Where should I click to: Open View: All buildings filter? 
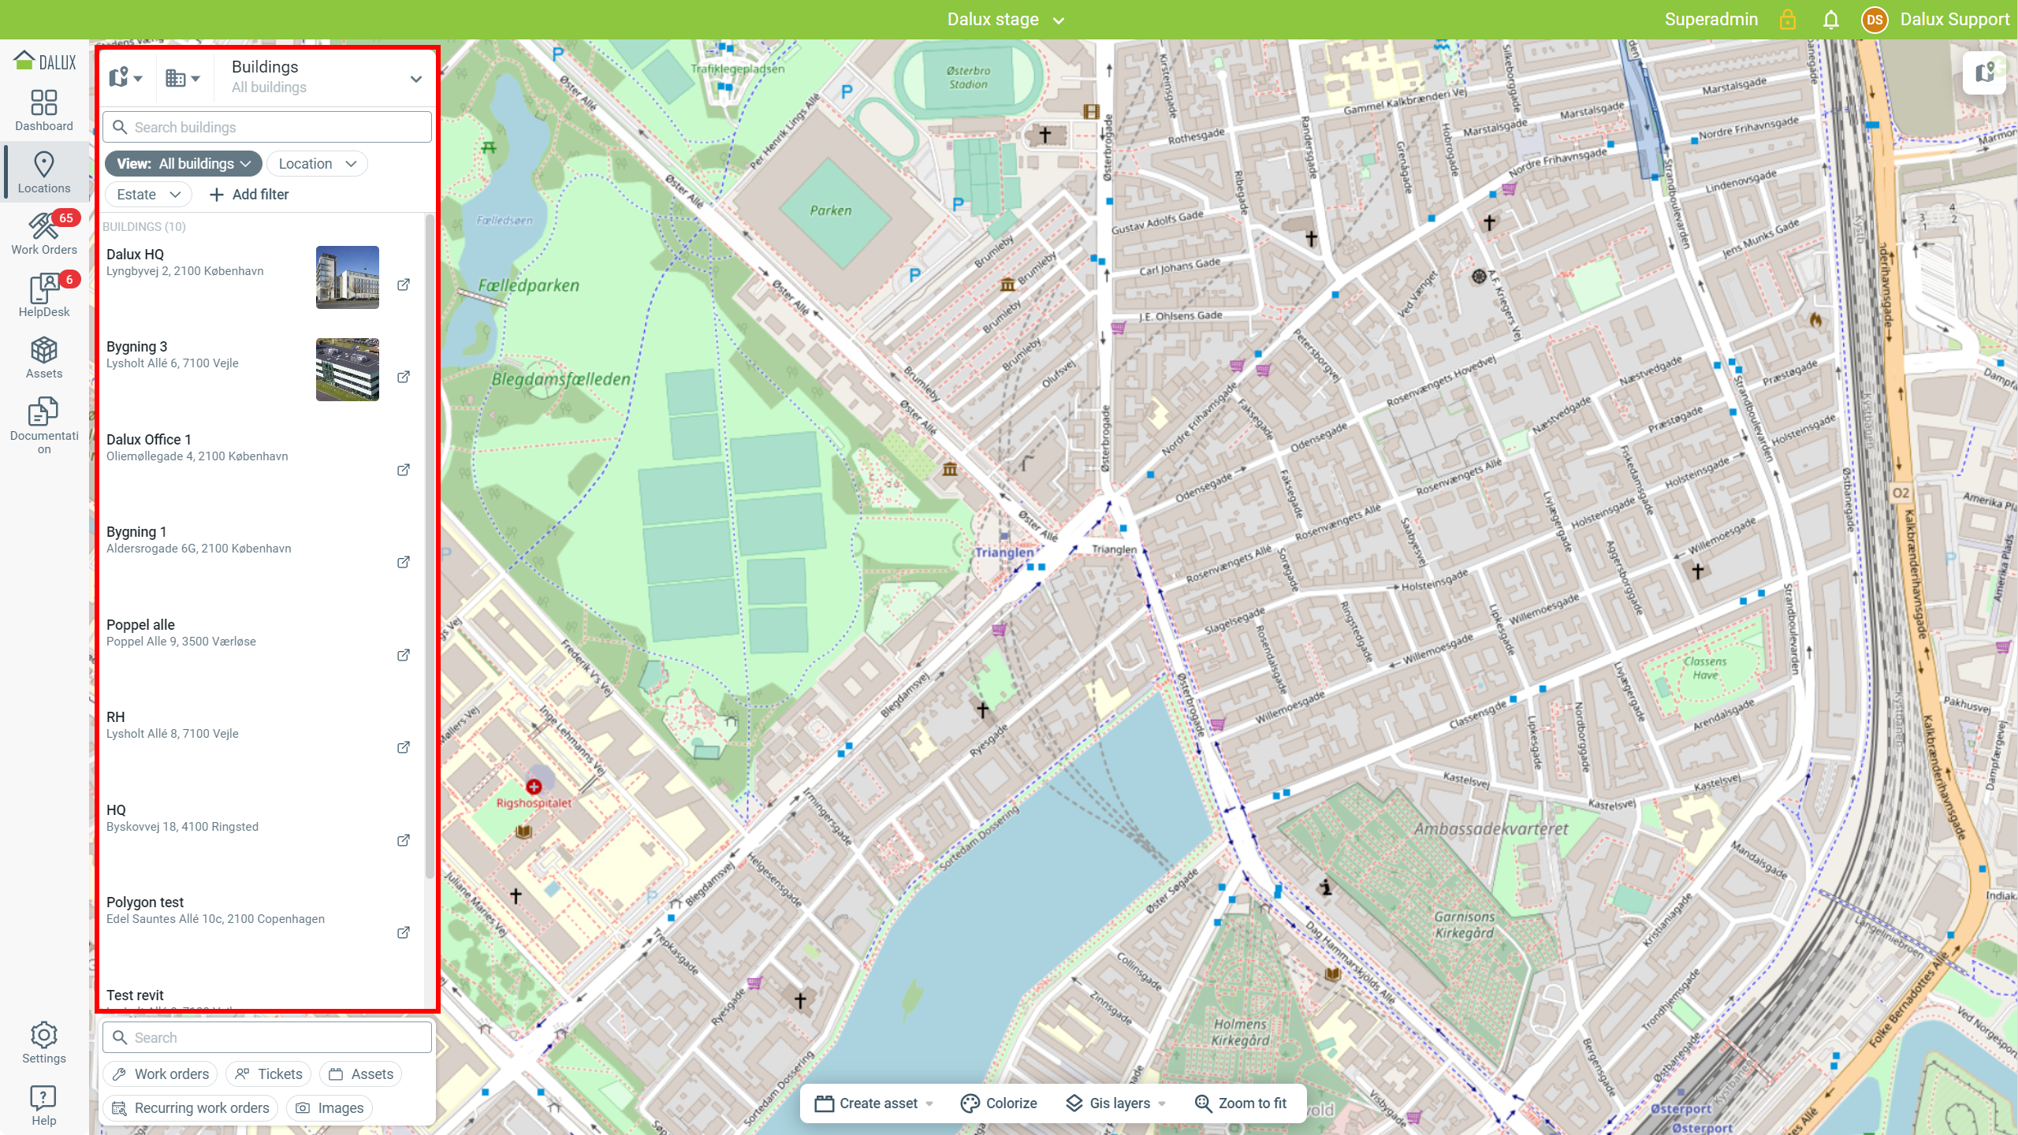tap(183, 164)
